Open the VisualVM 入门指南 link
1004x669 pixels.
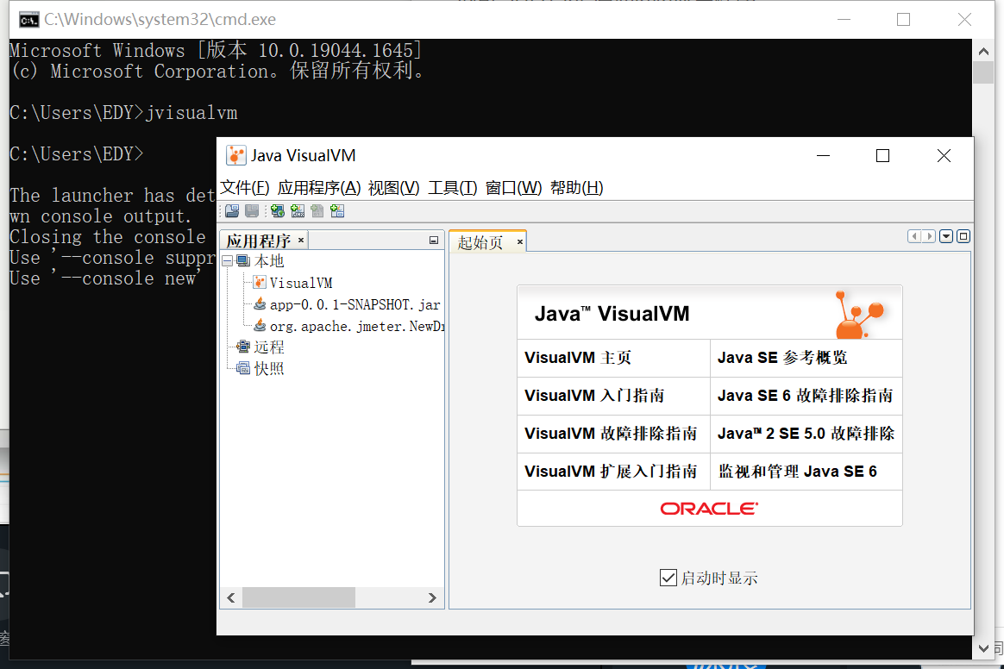click(595, 396)
